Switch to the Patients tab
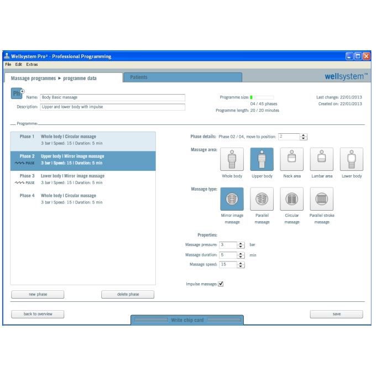Viewport: 376px width, 376px height. 182,77
